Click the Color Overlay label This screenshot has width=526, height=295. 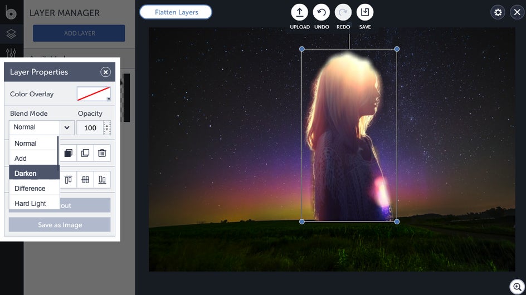(32, 94)
